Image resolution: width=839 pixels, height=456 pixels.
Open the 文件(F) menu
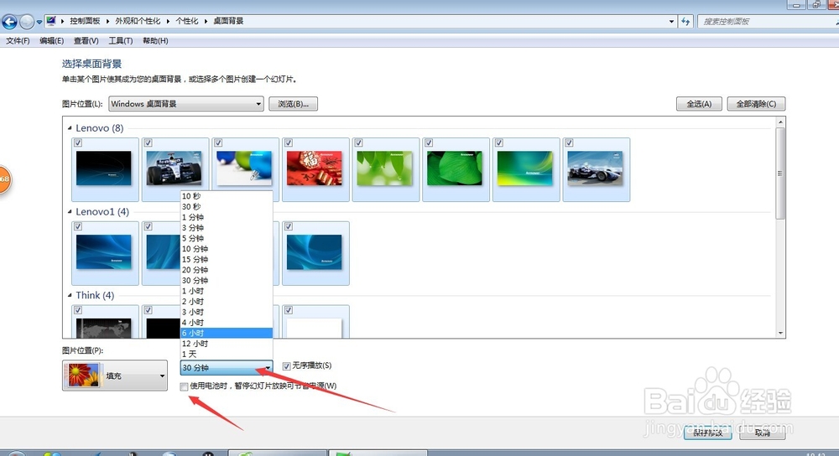(x=18, y=40)
